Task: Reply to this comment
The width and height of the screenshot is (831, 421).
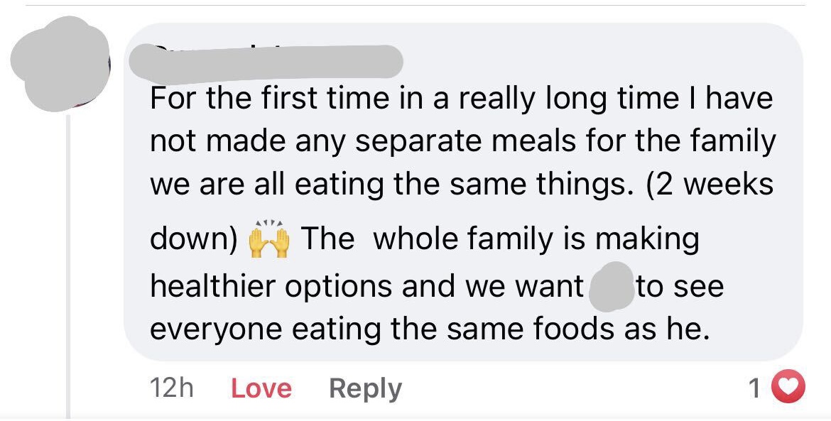Action: pyautogui.click(x=365, y=389)
